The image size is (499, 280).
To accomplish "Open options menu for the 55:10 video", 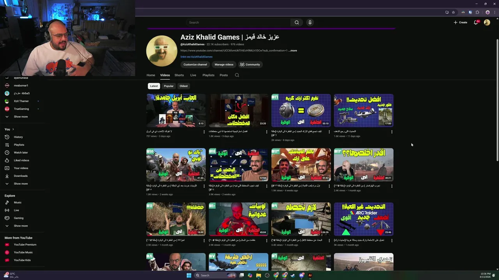I will pyautogui.click(x=329, y=132).
